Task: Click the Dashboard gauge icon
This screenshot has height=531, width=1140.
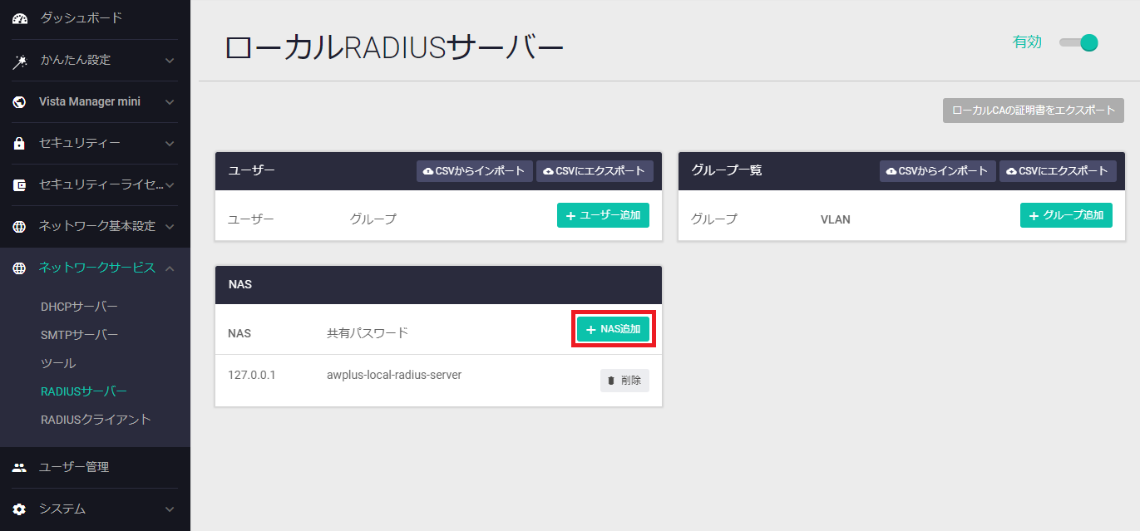Action: [20, 18]
